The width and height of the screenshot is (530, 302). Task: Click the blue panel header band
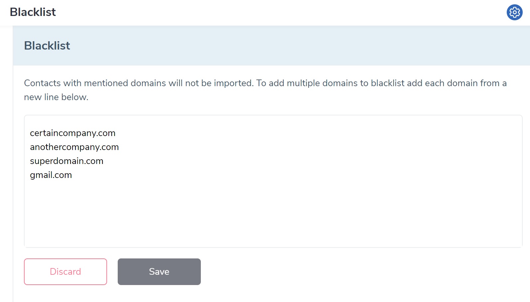(x=271, y=46)
